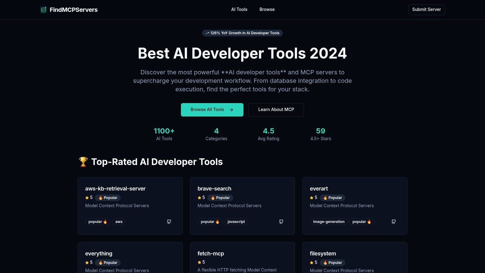Image resolution: width=485 pixels, height=273 pixels.
Task: Click the Popular badge on everything card
Action: (108, 263)
